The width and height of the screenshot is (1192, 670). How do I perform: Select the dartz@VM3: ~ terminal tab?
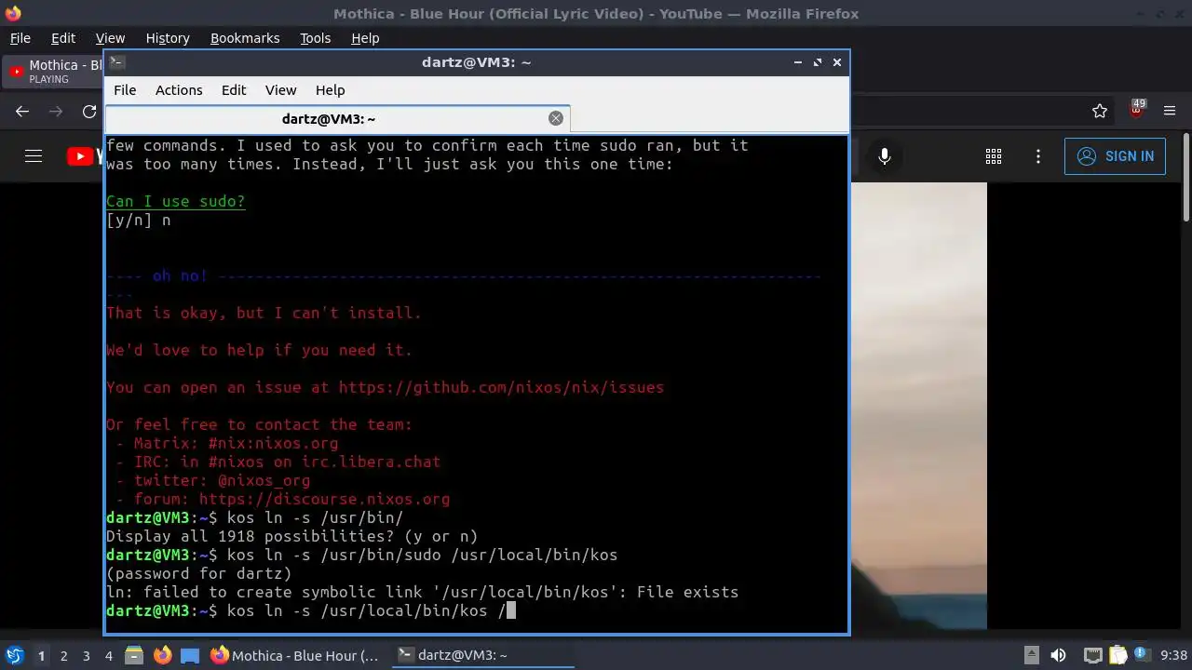click(337, 119)
